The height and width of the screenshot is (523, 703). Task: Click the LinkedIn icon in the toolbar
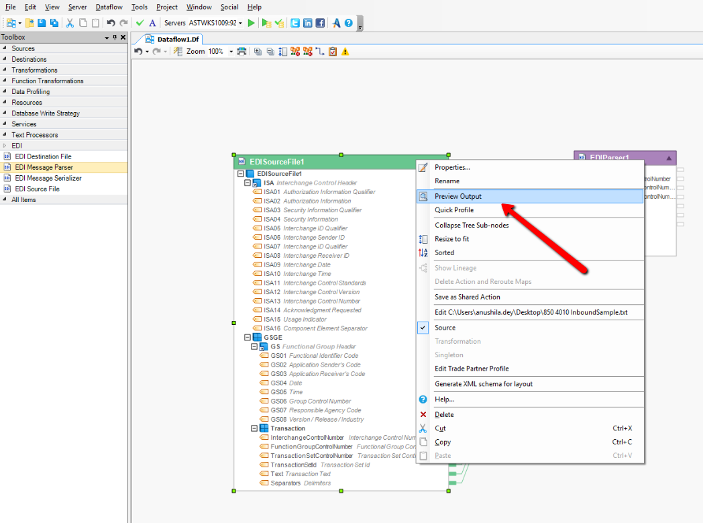click(307, 23)
